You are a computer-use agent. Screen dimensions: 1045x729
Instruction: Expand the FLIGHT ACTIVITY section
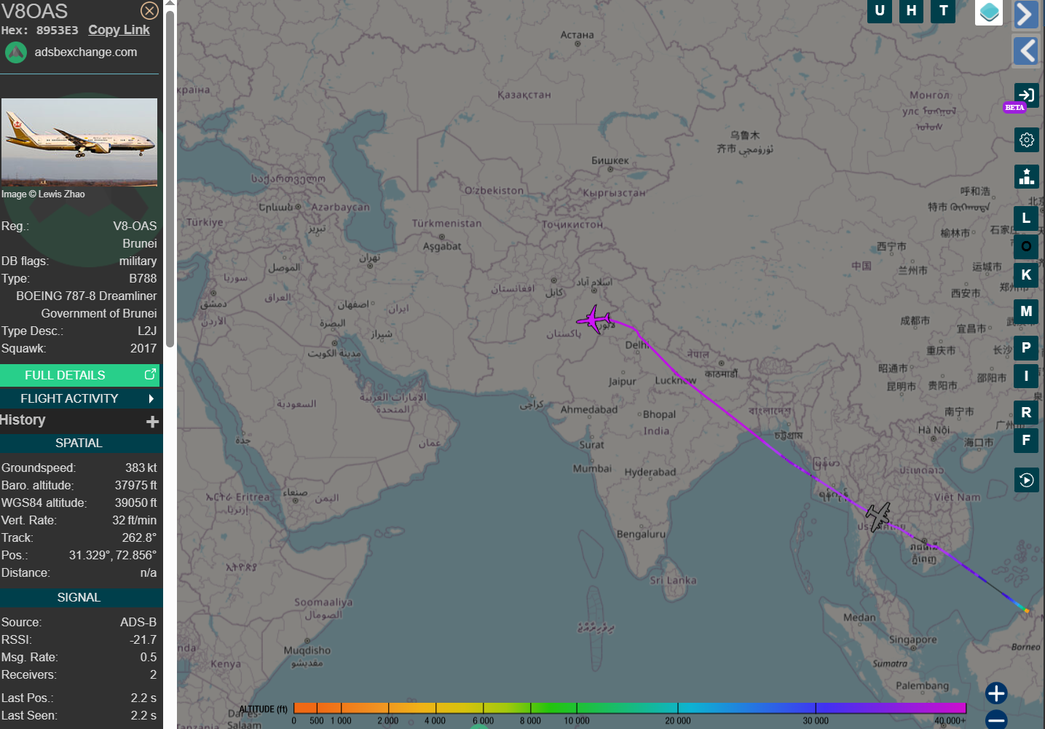pyautogui.click(x=79, y=398)
